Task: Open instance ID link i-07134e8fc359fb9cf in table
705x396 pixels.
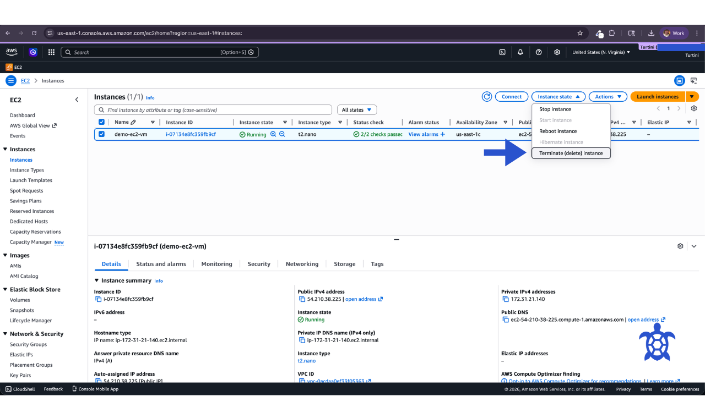Action: (x=191, y=134)
